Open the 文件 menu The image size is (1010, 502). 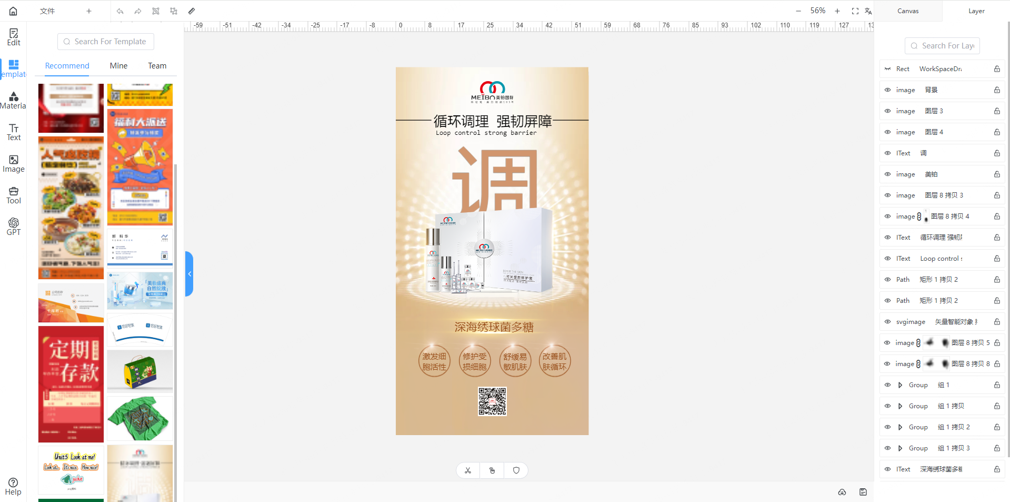point(47,11)
